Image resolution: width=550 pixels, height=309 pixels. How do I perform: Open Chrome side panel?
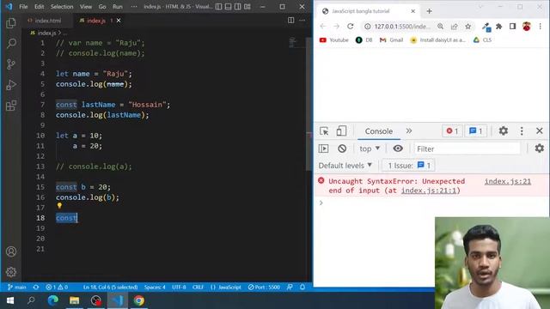coord(512,27)
